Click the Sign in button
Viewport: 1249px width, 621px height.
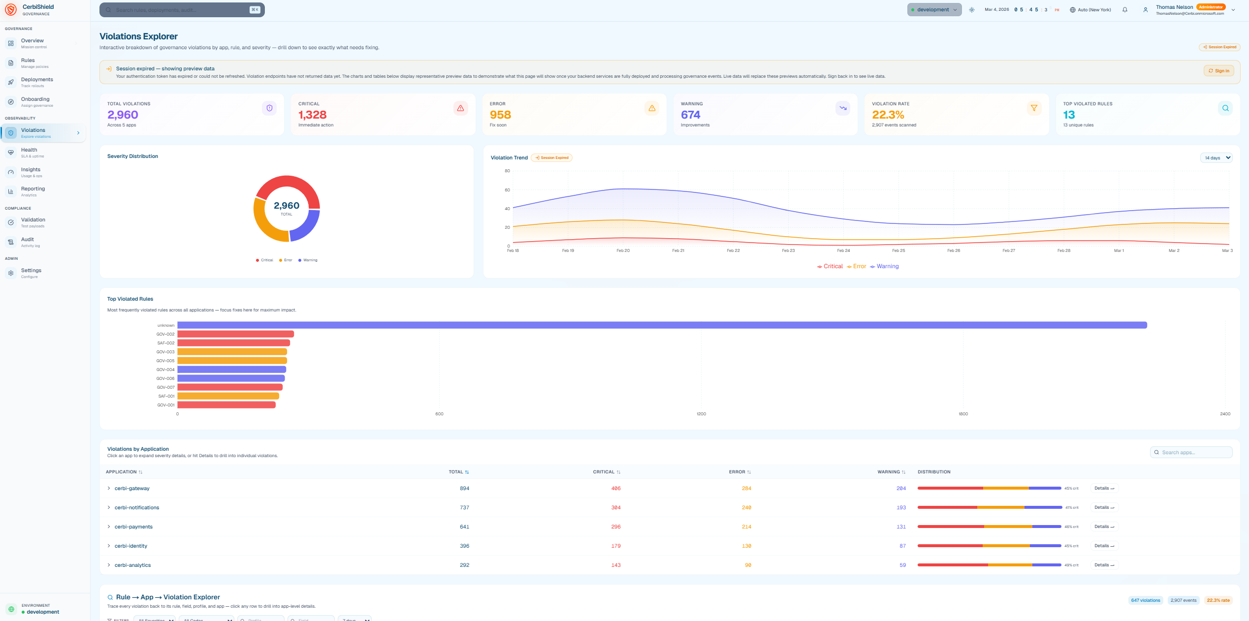tap(1218, 71)
